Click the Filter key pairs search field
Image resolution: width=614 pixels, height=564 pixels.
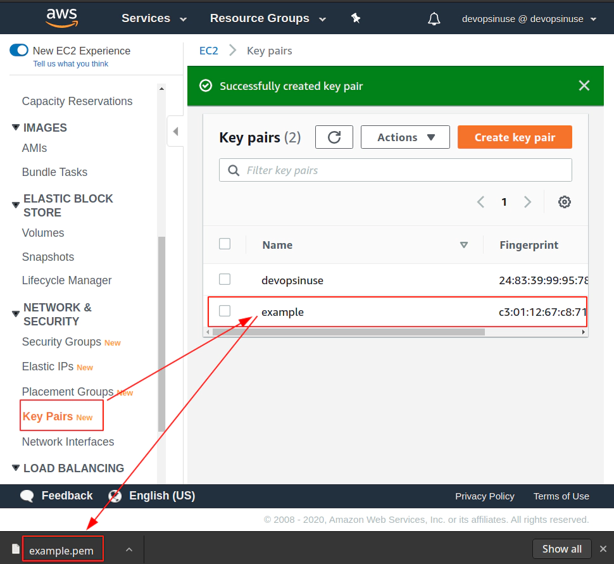tap(396, 170)
